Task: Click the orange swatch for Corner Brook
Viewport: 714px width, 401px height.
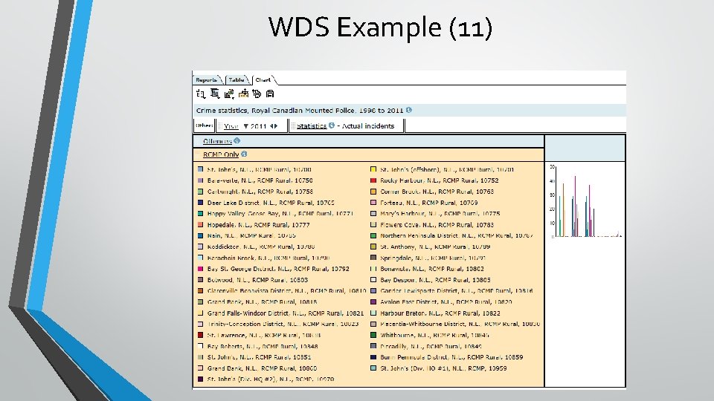Action: pyautogui.click(x=373, y=192)
